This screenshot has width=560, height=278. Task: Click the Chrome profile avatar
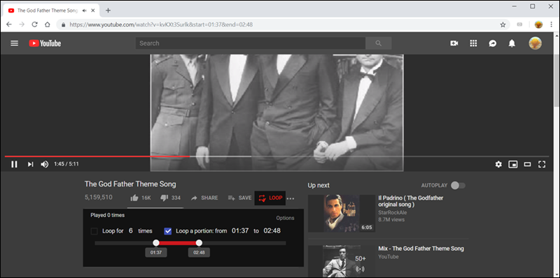[538, 24]
